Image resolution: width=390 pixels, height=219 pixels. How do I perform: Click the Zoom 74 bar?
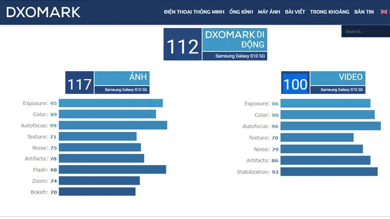pyautogui.click(x=99, y=181)
